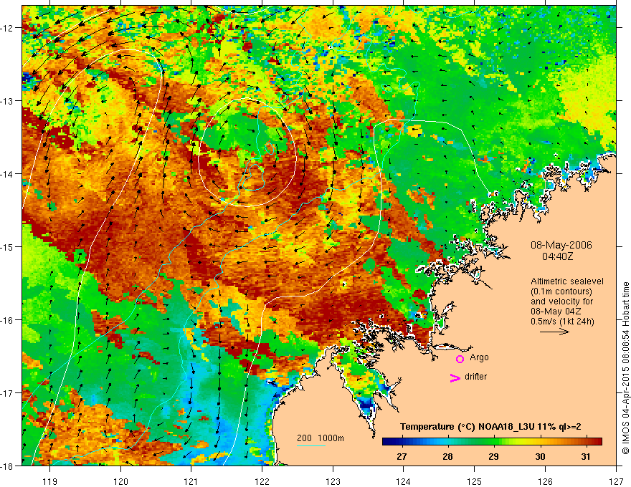Click latitude axis label -13
The image size is (631, 487).
click(x=7, y=100)
